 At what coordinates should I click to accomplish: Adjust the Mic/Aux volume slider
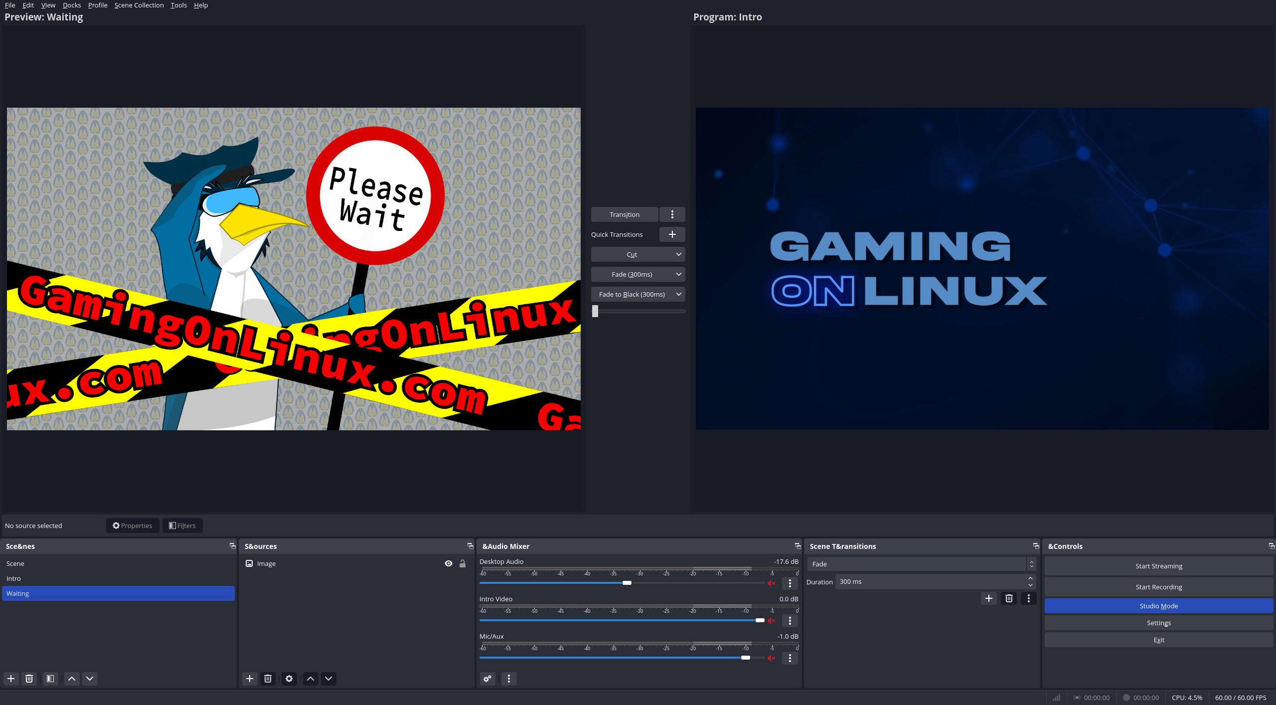[745, 658]
